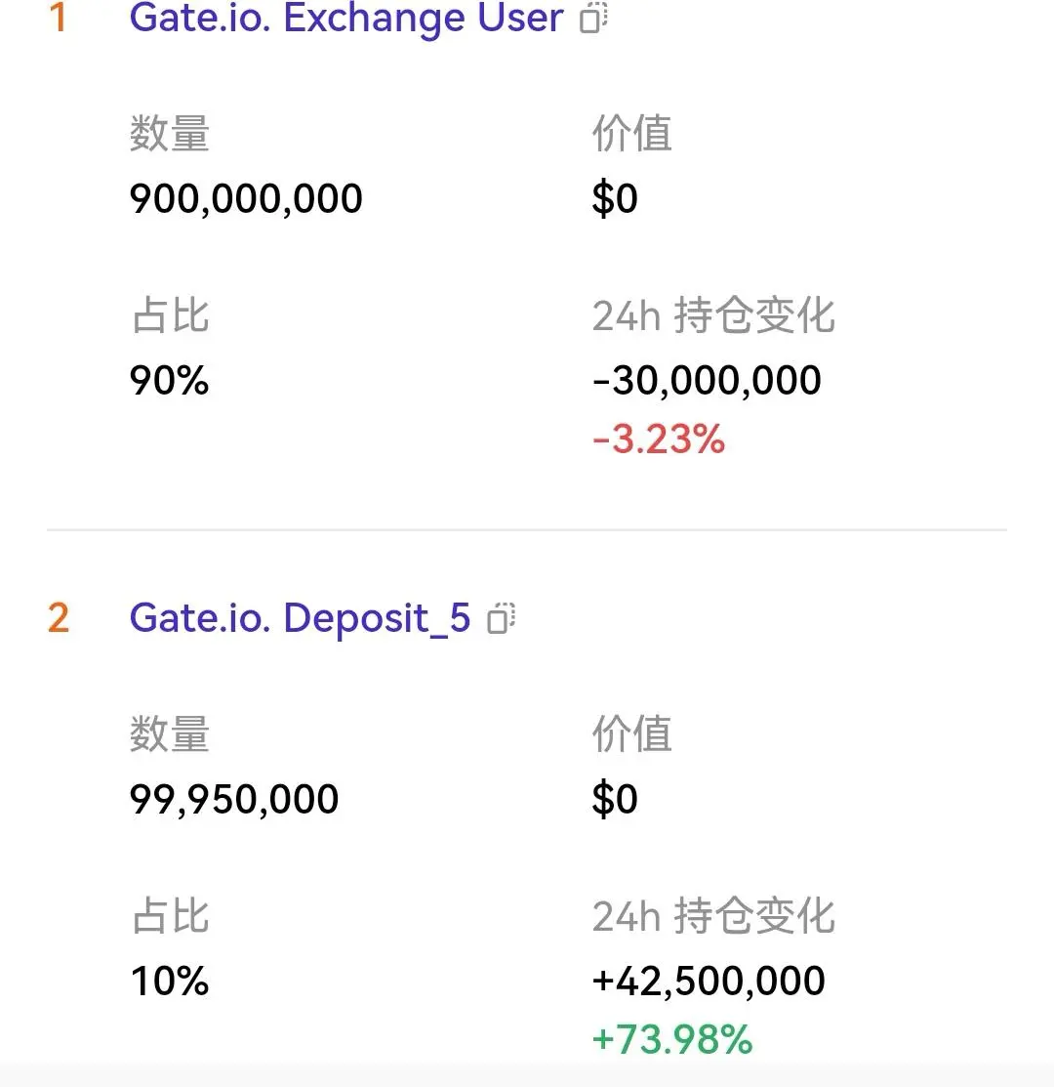Click rank number 2 of the holder list
1054x1087 pixels.
[59, 617]
